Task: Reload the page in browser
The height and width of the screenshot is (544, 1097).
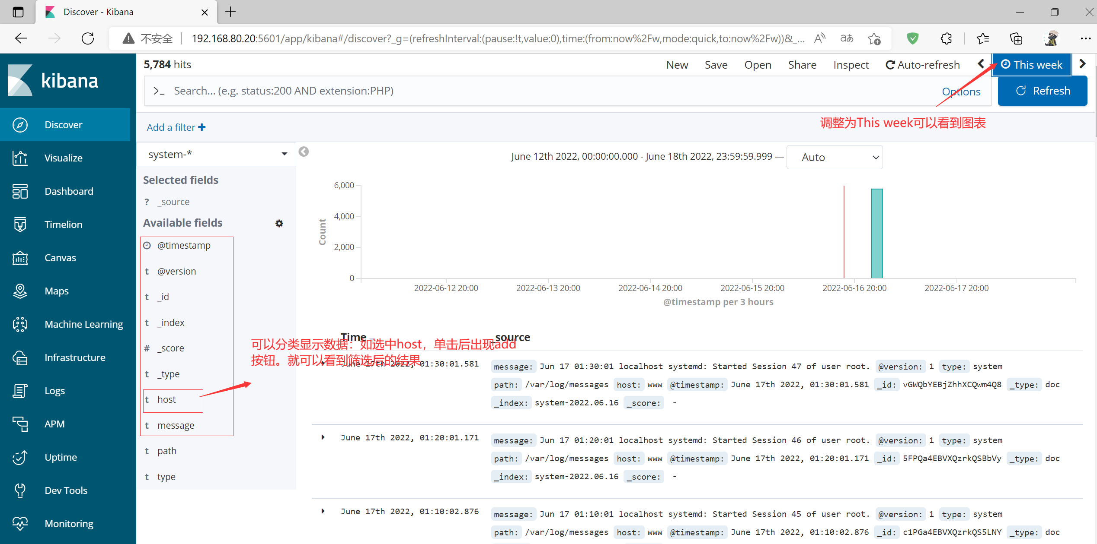Action: pyautogui.click(x=88, y=38)
